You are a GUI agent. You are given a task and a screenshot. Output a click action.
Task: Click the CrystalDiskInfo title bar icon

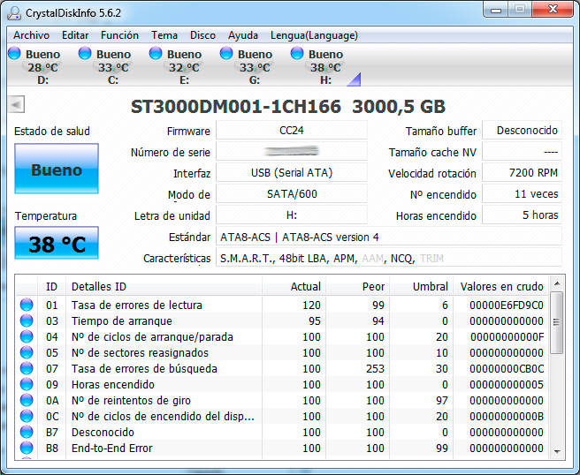click(x=14, y=13)
